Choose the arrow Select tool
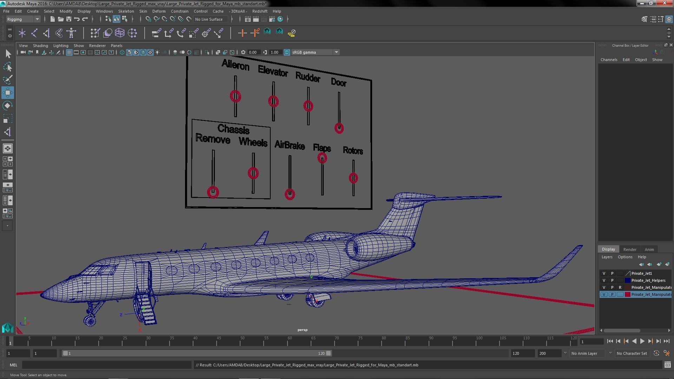This screenshot has width=674, height=379. [7, 54]
